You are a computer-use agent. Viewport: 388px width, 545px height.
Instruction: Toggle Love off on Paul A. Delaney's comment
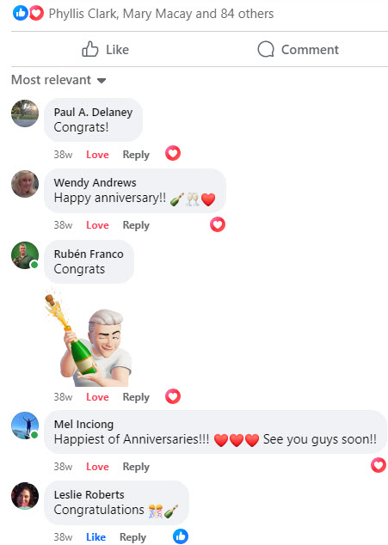coord(97,155)
